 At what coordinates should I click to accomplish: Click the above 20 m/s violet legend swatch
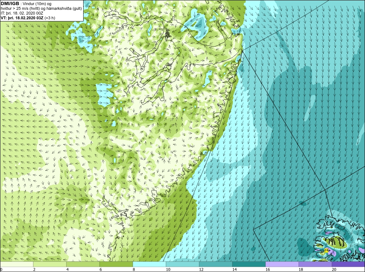click(x=348, y=264)
